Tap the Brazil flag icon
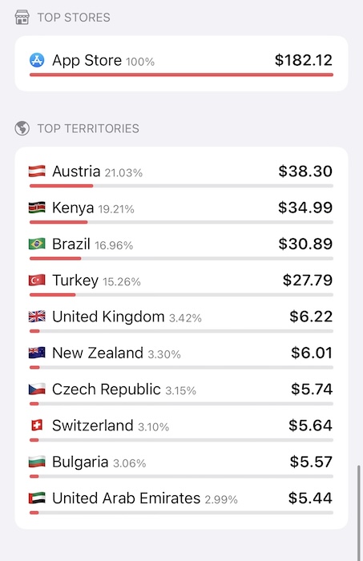Viewport: 363px width, 561px height. point(37,244)
